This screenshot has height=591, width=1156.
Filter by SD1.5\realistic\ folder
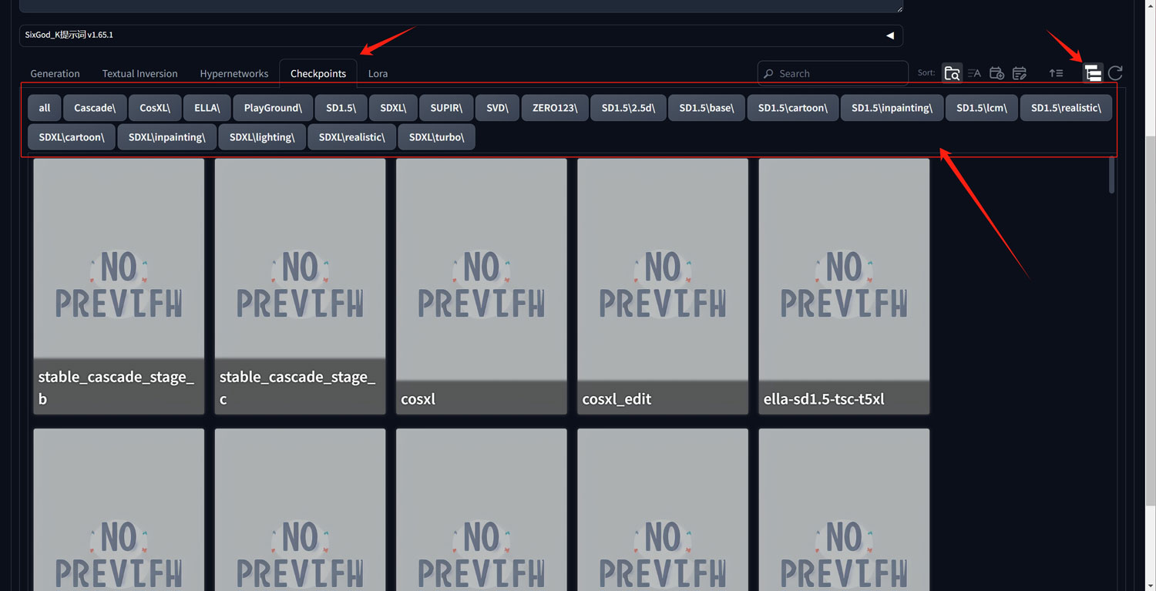(1066, 108)
